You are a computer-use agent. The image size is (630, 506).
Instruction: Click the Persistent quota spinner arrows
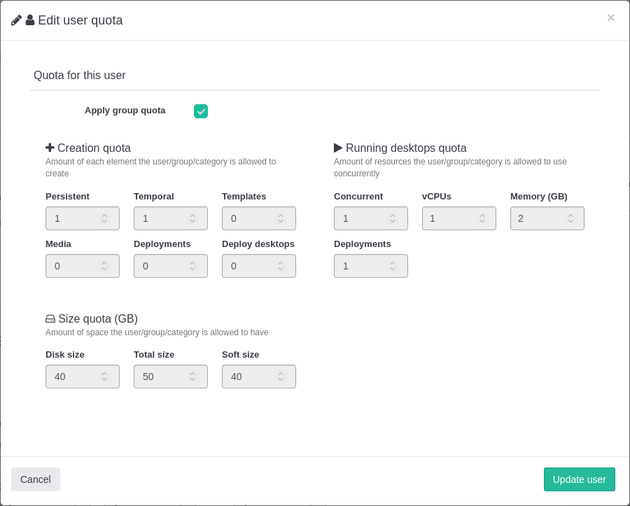pos(104,218)
